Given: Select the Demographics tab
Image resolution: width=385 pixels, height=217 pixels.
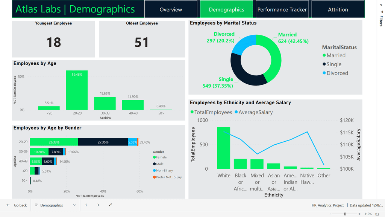Looking at the screenshot, I should 226,9.
